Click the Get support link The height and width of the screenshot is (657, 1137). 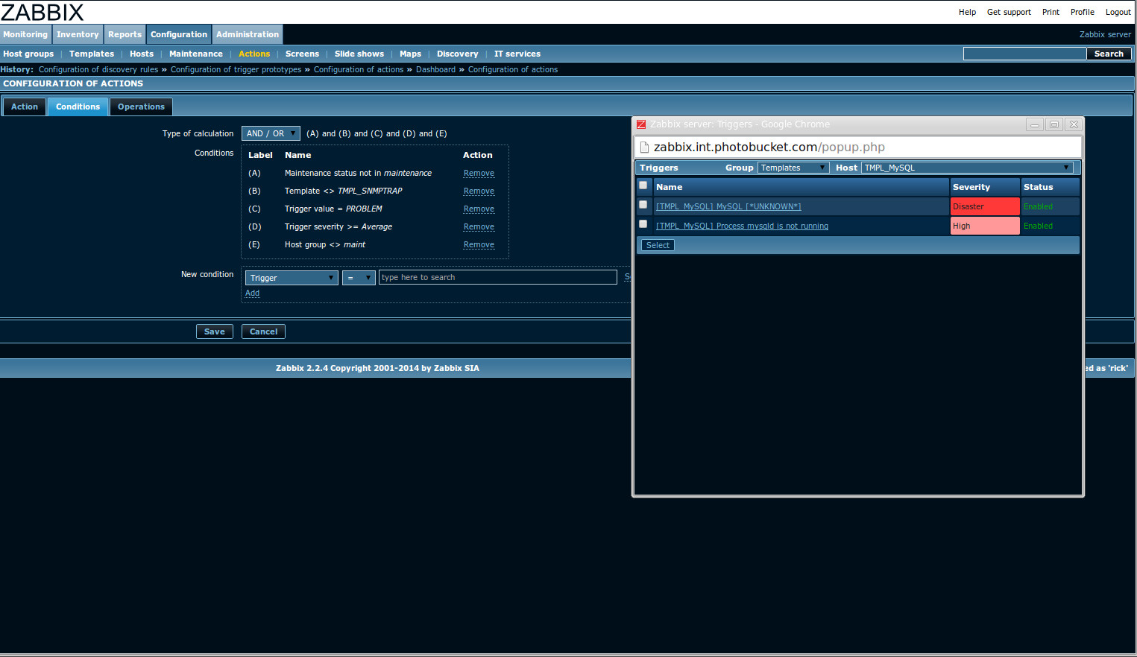pos(1009,12)
